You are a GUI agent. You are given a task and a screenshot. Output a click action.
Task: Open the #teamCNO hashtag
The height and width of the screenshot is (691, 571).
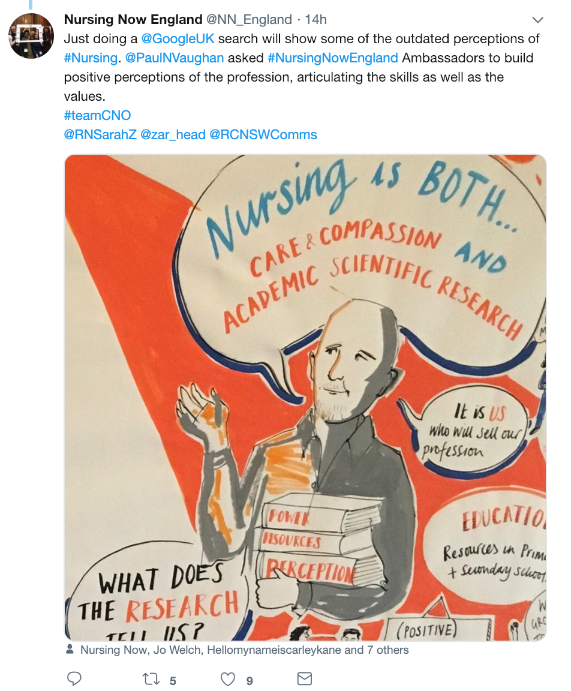(x=97, y=115)
